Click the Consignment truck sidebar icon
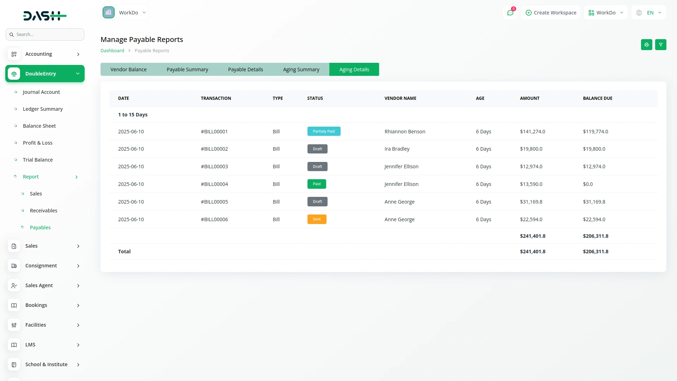 point(14,266)
